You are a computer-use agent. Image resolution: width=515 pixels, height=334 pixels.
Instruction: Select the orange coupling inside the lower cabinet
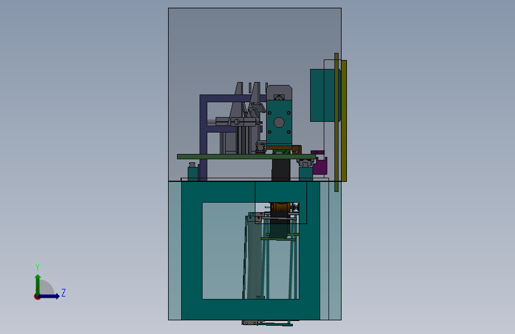280,207
